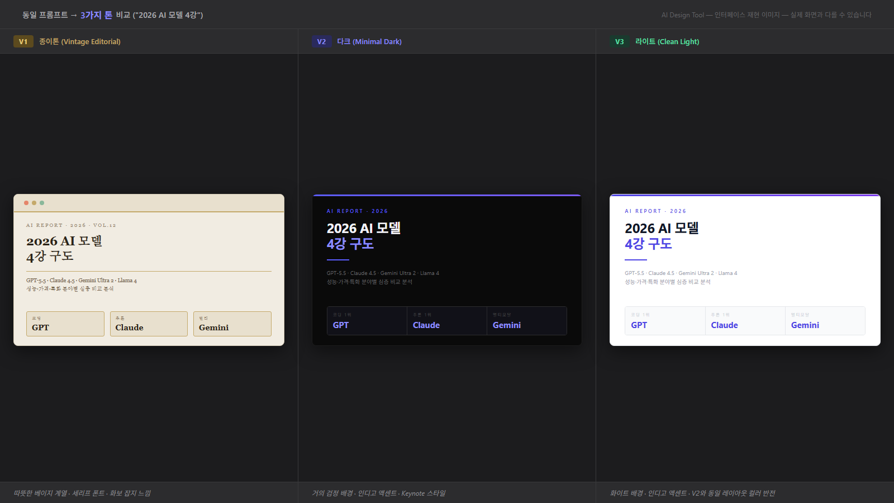894x503 pixels.
Task: Click the "2026 AI 모델" headline in the light card
Action: 662,228
